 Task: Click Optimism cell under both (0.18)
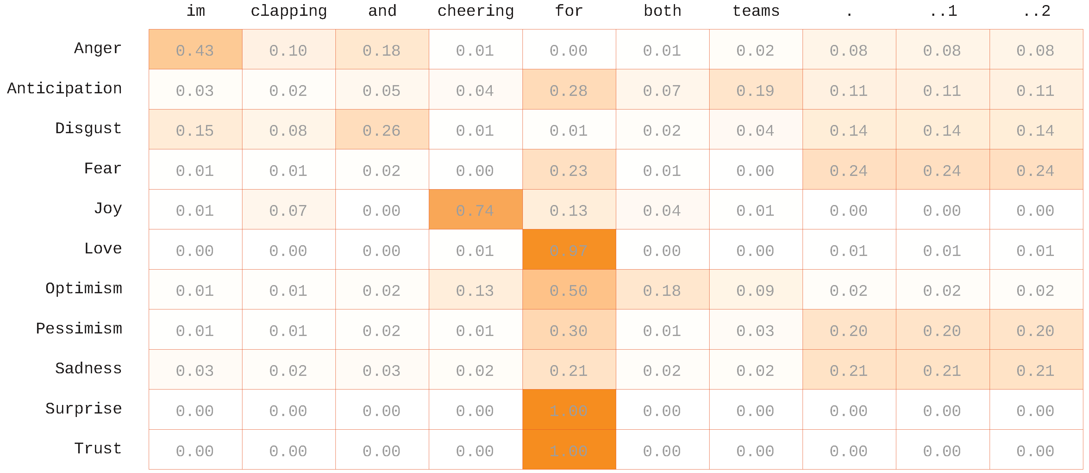[x=662, y=289]
